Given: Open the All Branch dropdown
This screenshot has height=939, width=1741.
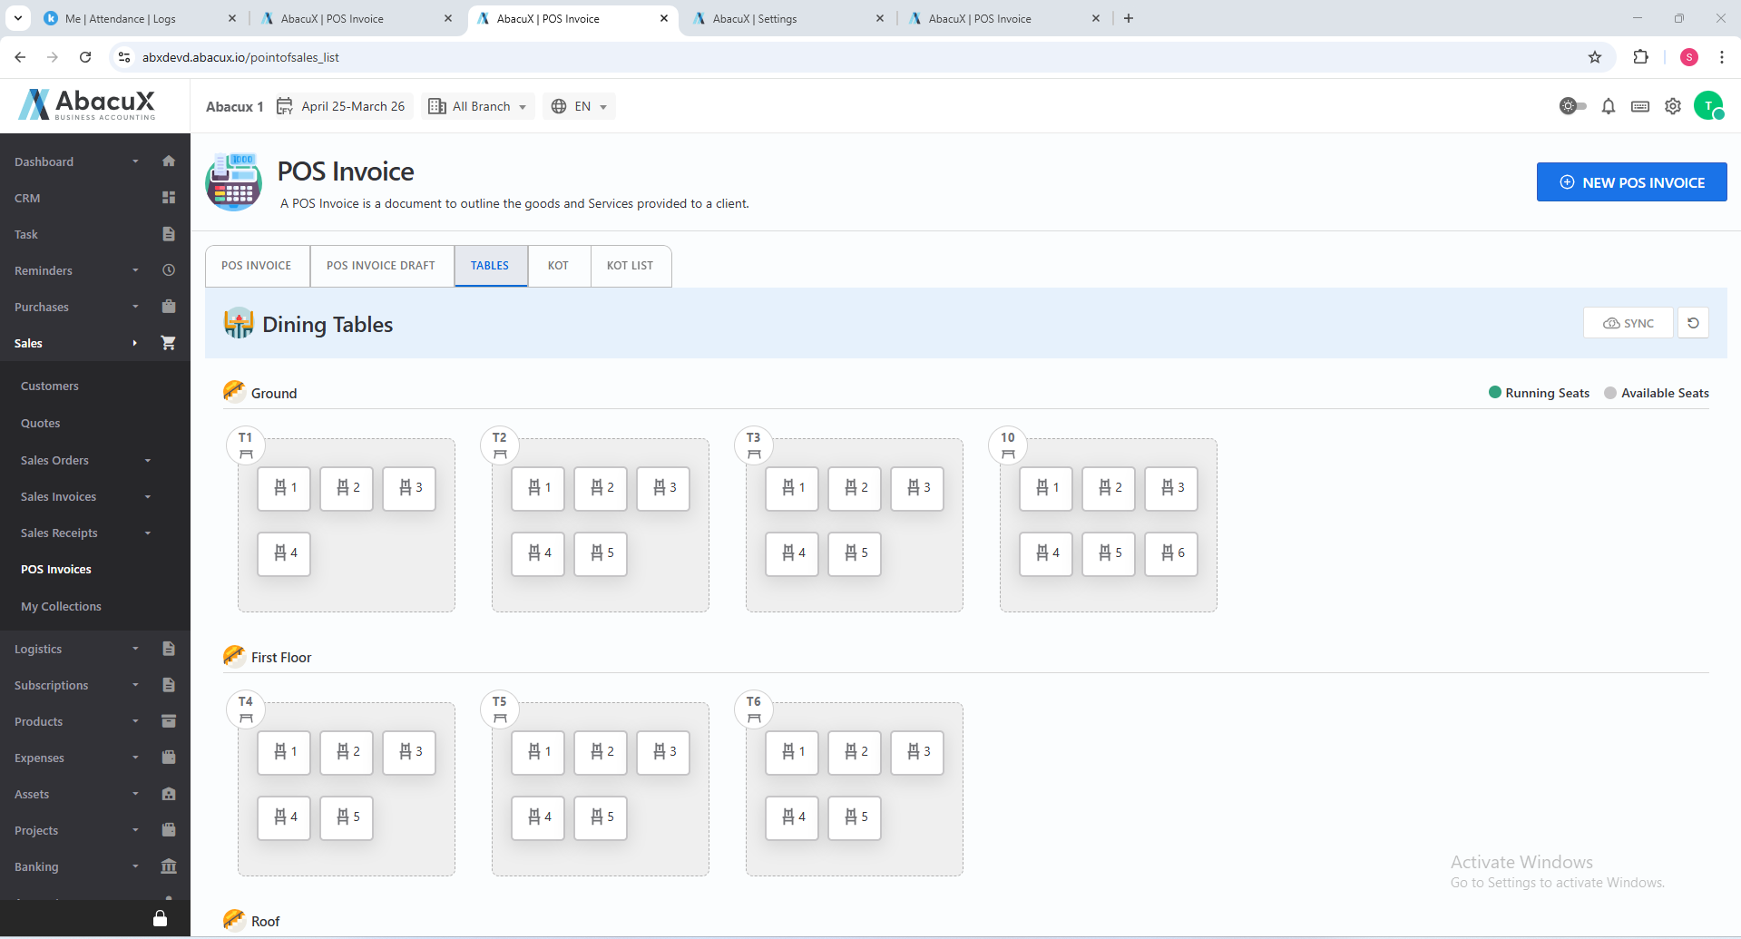Looking at the screenshot, I should tap(478, 107).
